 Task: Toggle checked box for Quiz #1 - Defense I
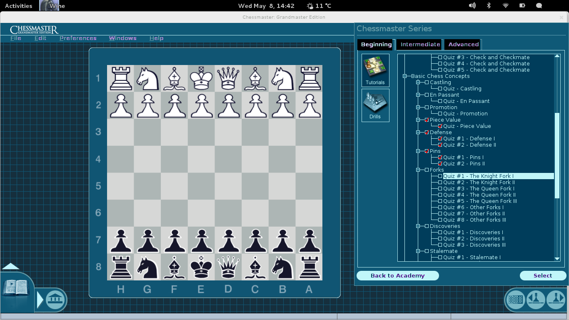pos(440,139)
